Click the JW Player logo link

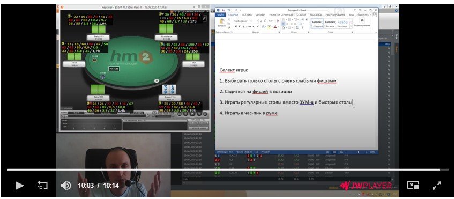[x=366, y=186]
